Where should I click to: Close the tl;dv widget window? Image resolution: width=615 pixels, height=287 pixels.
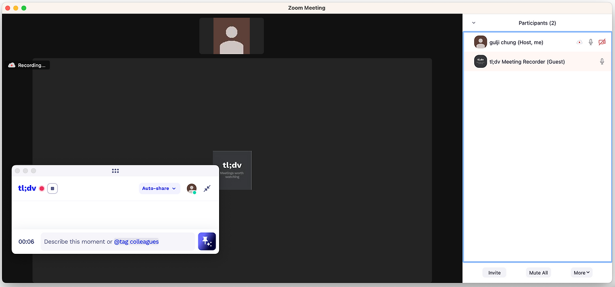(x=17, y=171)
